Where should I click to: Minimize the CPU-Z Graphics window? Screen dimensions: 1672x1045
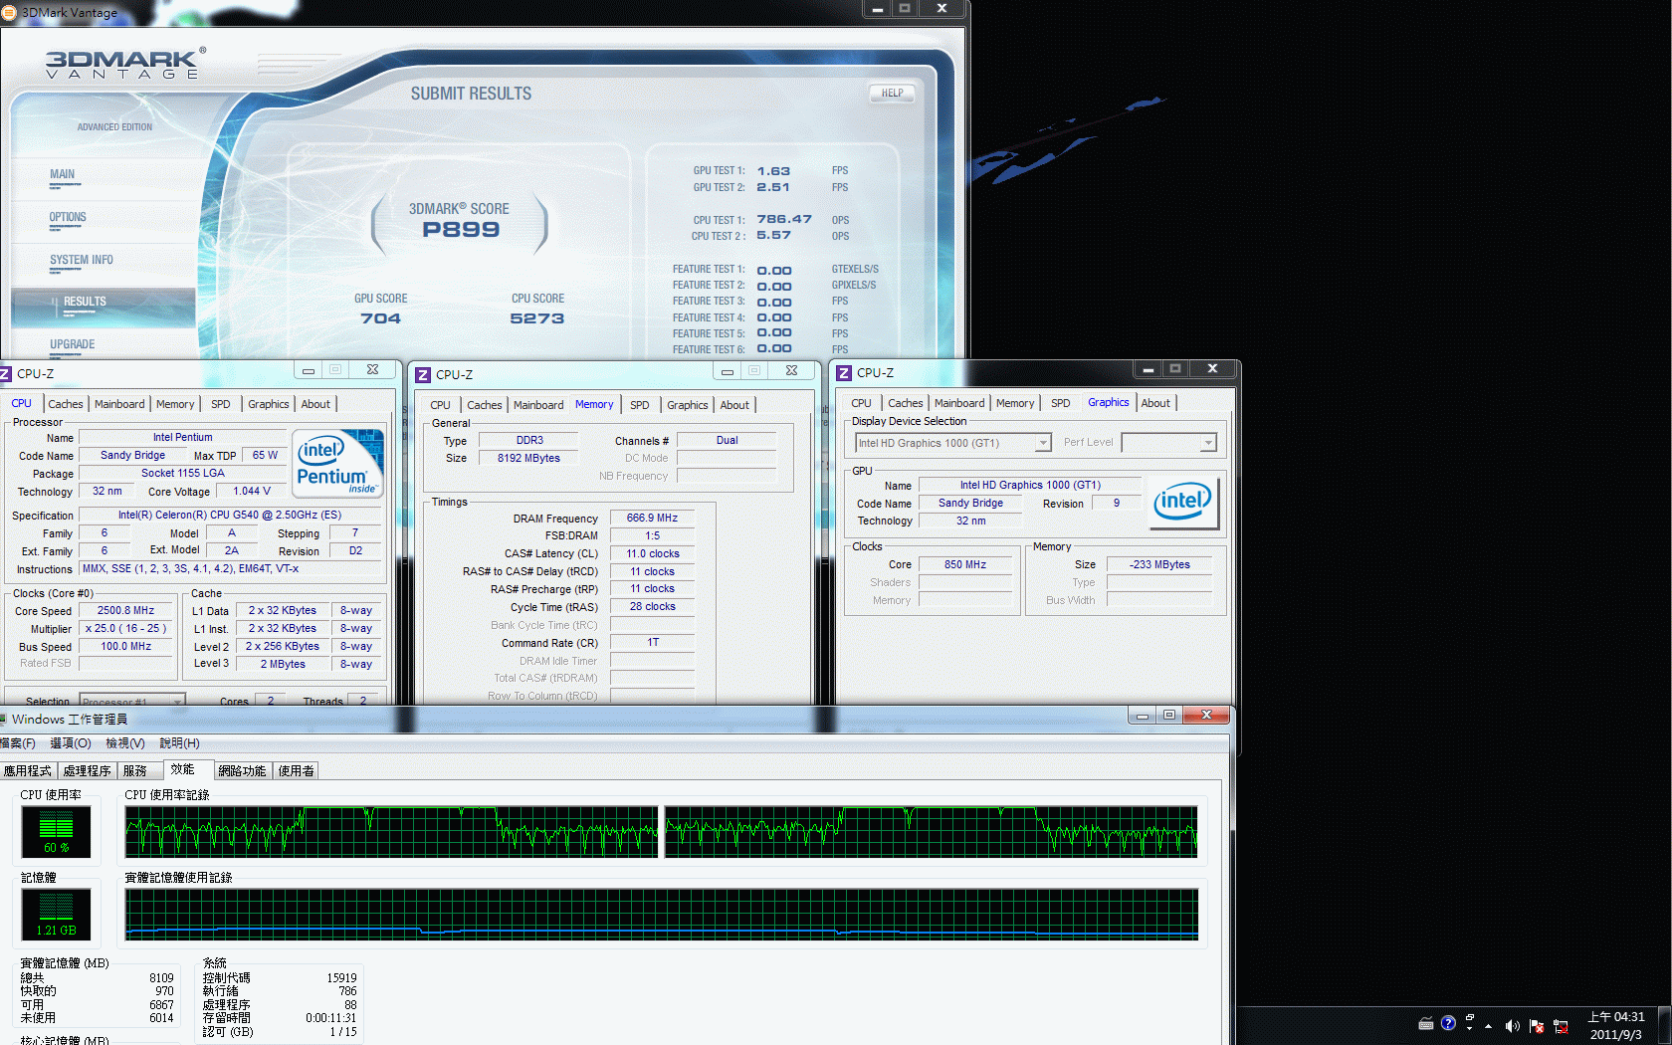click(x=1148, y=369)
